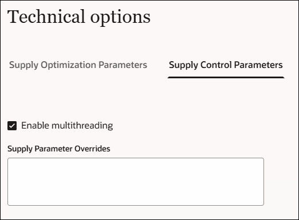Select the Supply Control Parameters tab
Viewport: 299px width, 220px height.
coord(226,65)
